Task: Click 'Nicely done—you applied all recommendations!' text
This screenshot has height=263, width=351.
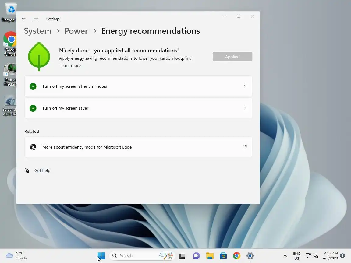Action: coord(119,51)
